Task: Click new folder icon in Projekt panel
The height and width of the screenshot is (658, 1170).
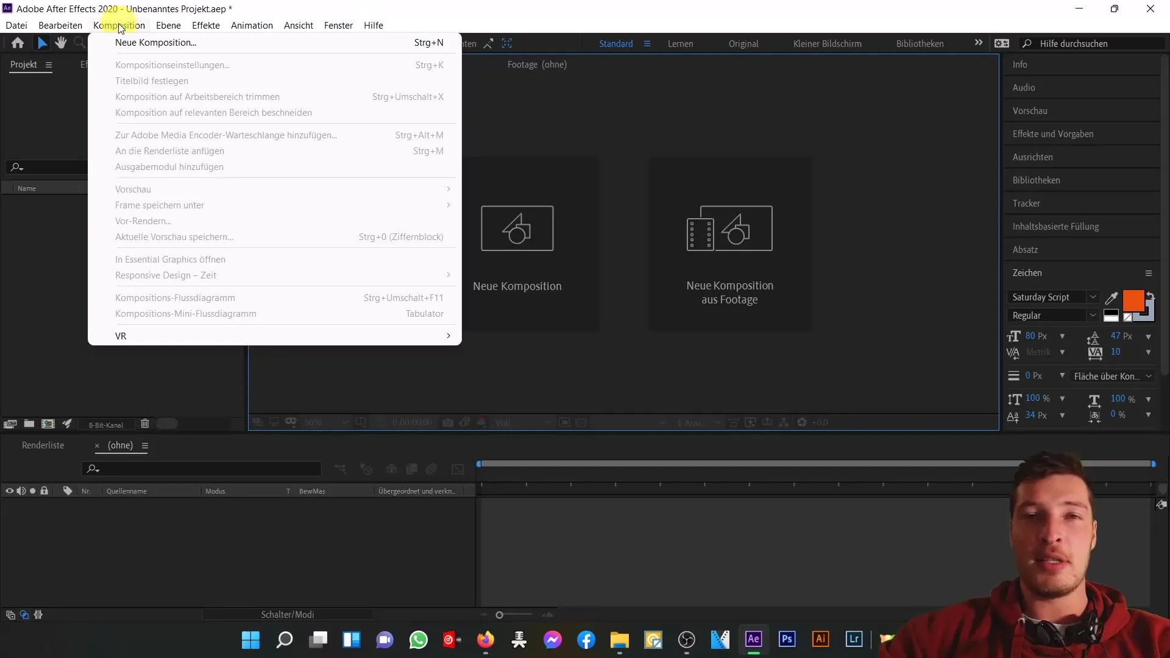Action: point(29,424)
